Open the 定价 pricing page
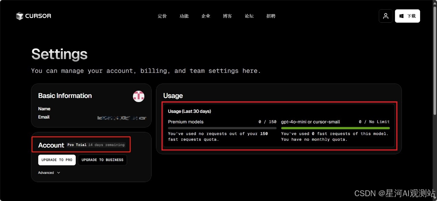437x201 pixels. (x=162, y=16)
